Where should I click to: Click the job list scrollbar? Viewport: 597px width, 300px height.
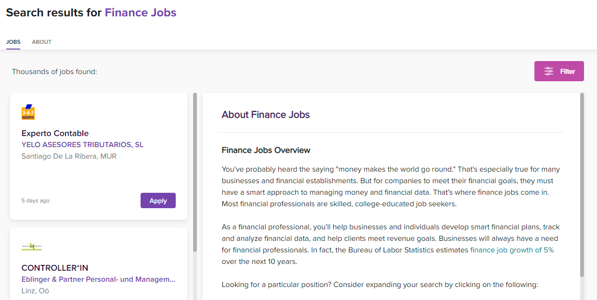[195, 172]
